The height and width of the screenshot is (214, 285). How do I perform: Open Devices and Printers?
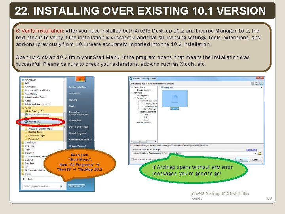[x=79, y=127]
